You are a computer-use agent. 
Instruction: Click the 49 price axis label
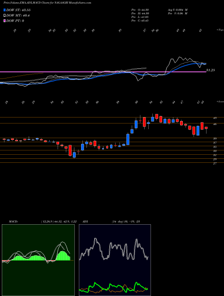tap(215, 118)
